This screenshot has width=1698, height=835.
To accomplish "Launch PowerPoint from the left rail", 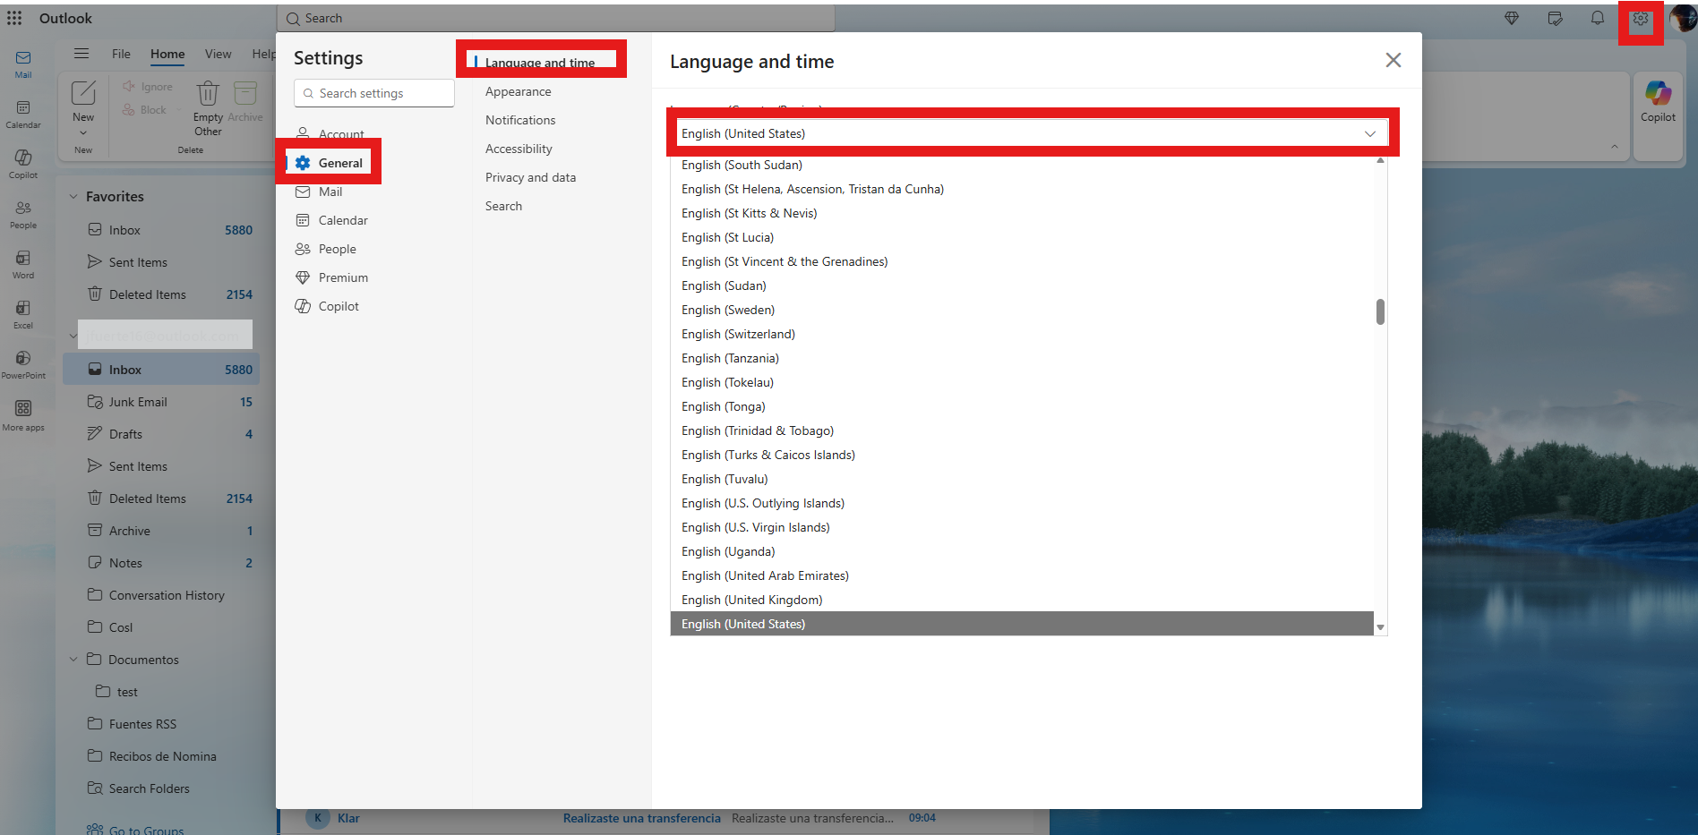I will point(23,364).
